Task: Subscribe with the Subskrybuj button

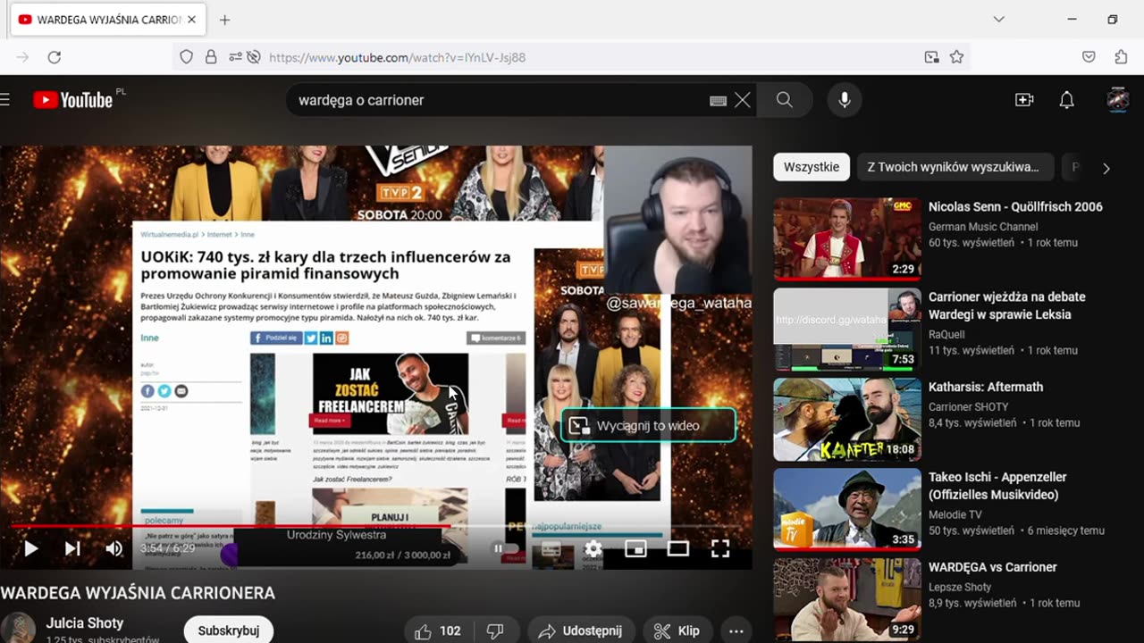Action: 229,630
